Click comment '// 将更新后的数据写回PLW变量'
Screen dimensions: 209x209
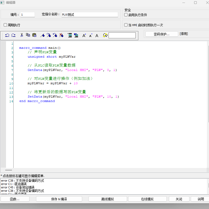click(57, 92)
